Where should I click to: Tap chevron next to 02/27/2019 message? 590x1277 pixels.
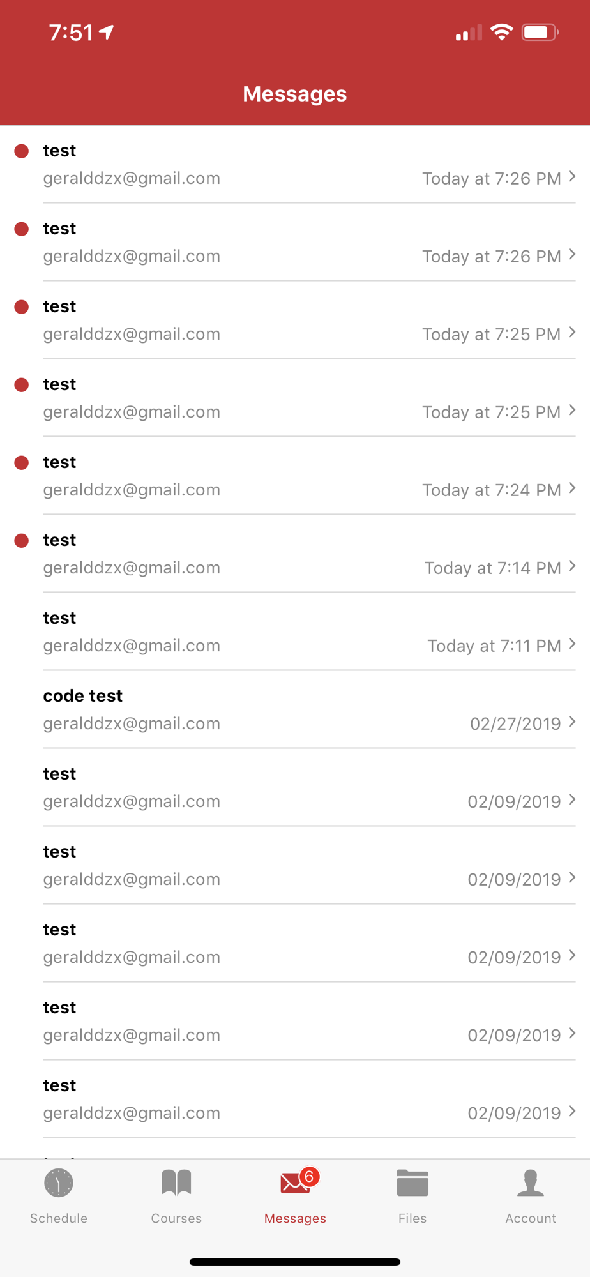(x=572, y=722)
